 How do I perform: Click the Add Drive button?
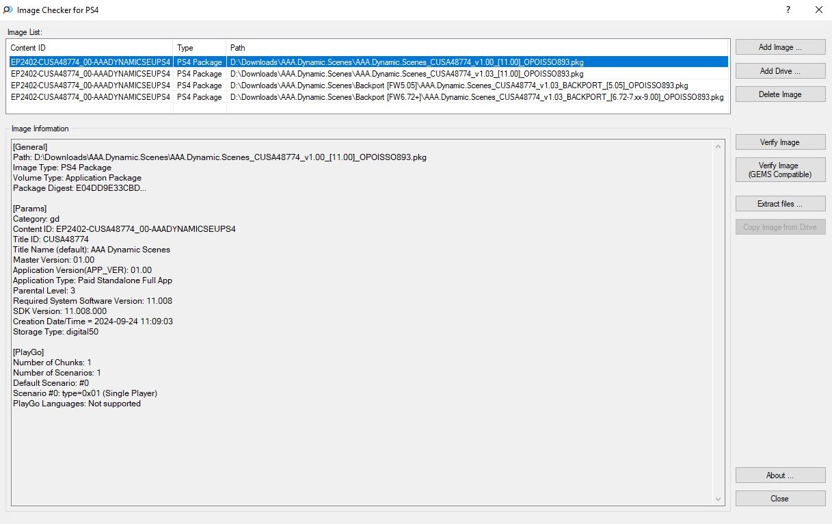click(780, 71)
